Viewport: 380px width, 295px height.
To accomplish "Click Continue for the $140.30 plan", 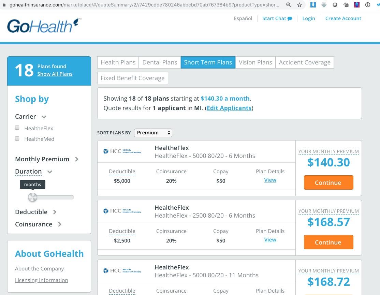I will 328,183.
